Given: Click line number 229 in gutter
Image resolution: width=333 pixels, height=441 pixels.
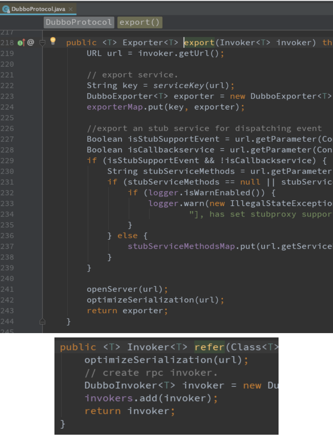Looking at the screenshot, I should (7, 161).
